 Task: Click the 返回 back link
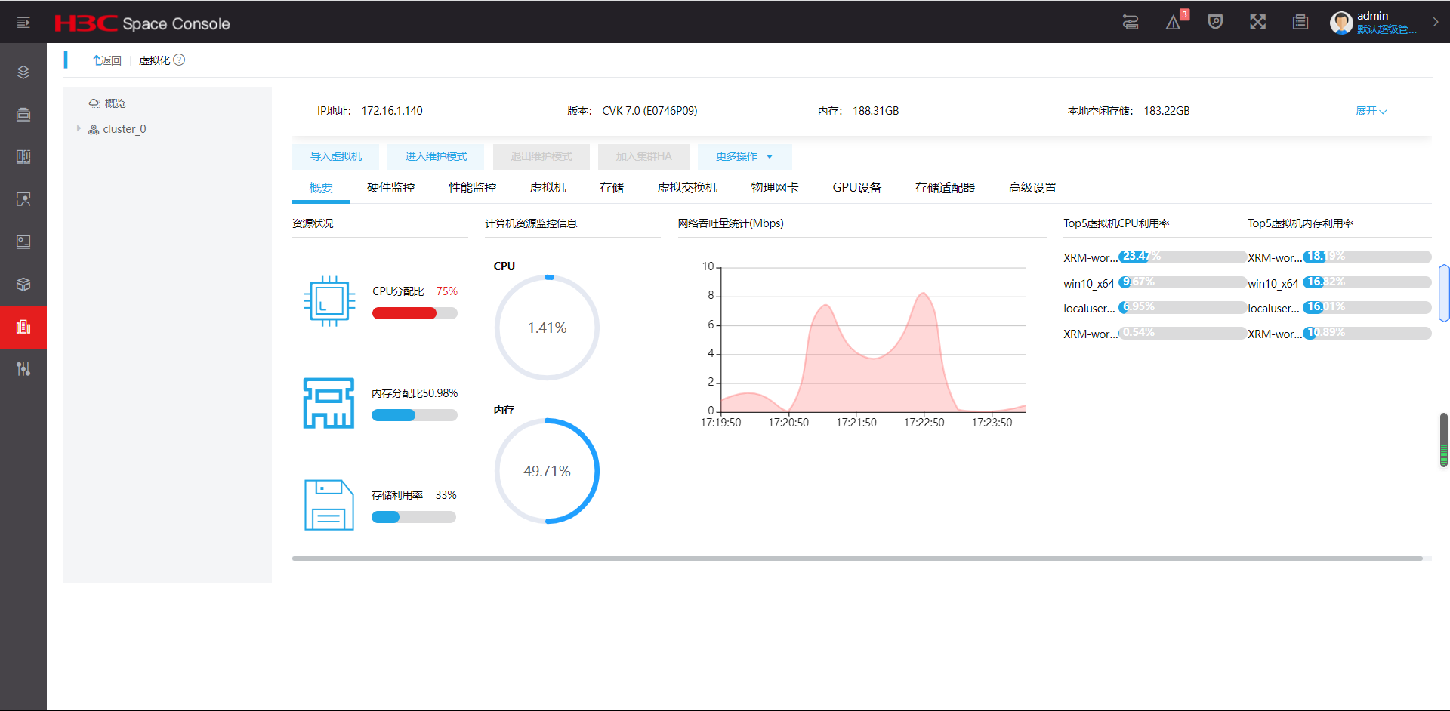(107, 60)
